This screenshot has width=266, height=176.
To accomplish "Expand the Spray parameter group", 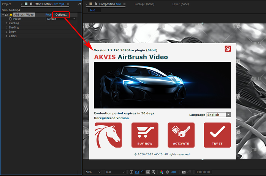I will coord(6,32).
